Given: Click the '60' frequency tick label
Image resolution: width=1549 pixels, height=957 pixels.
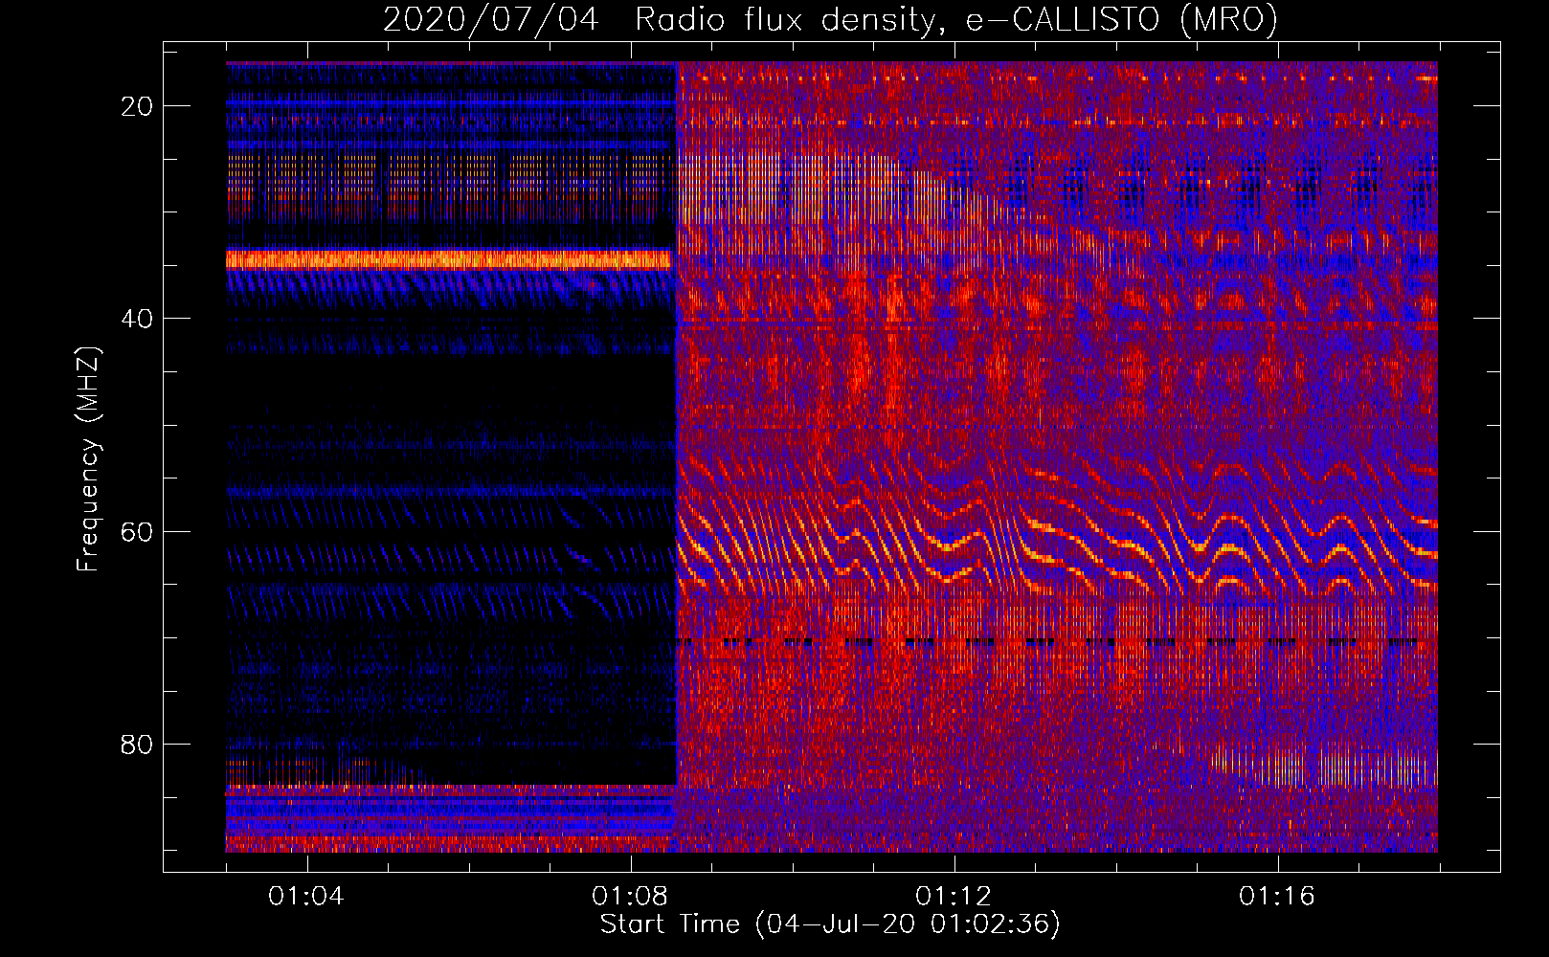Looking at the screenshot, I should tap(137, 531).
